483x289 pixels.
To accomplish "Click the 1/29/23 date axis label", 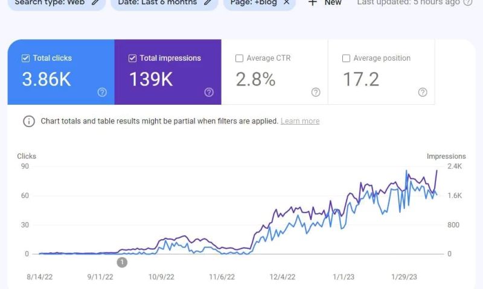I will coord(404,277).
